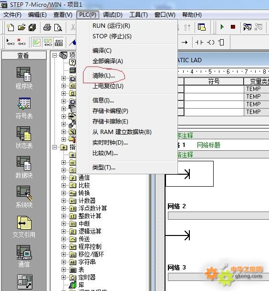Insert a contact via the contact icon
Screen dimensions: 269x291
click(199, 43)
